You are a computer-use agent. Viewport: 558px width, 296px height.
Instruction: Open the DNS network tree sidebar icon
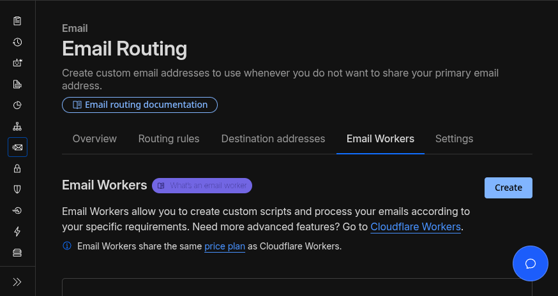tap(17, 126)
